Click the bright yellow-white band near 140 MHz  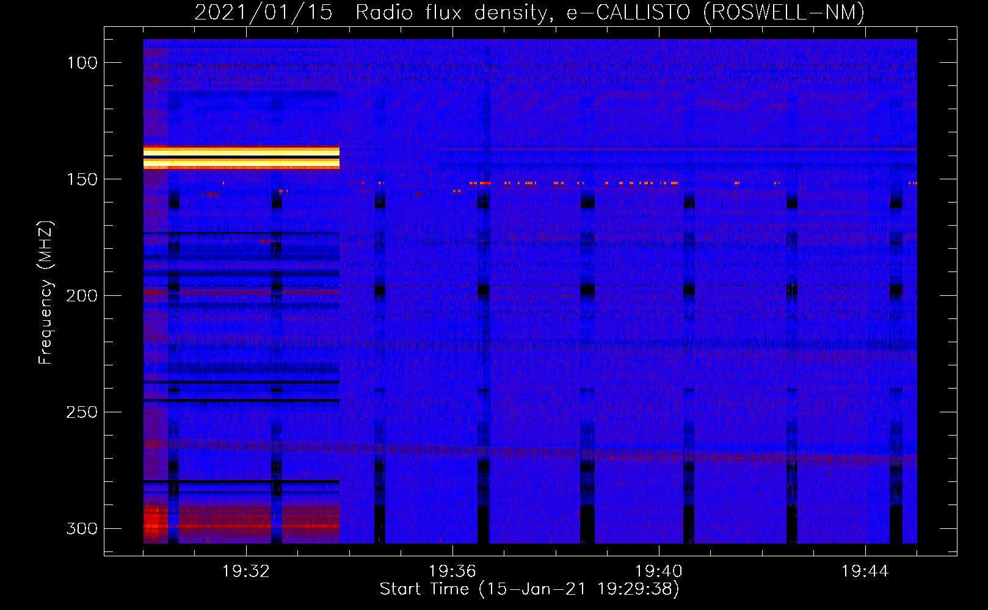(241, 157)
